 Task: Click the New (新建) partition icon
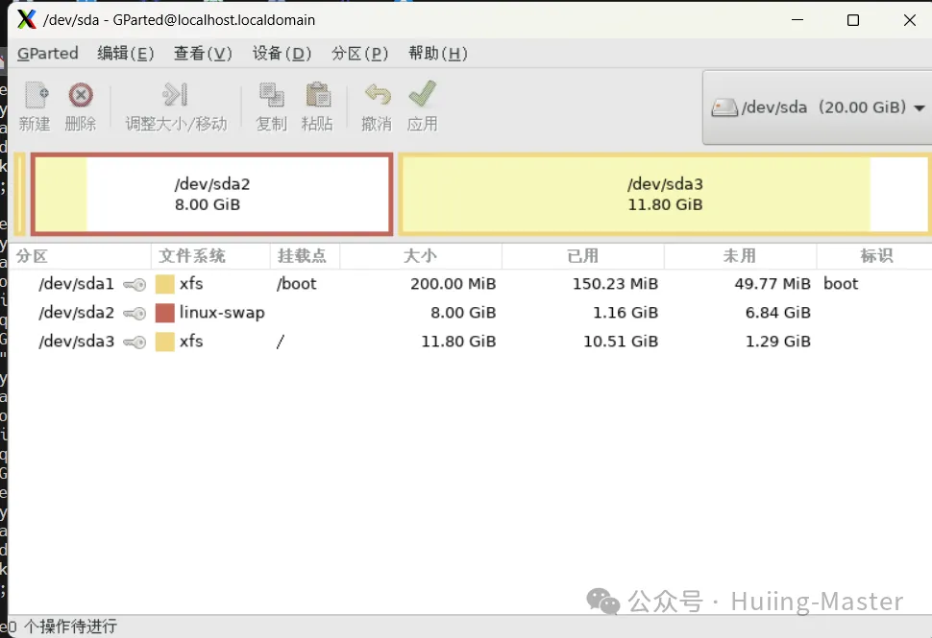click(x=36, y=95)
